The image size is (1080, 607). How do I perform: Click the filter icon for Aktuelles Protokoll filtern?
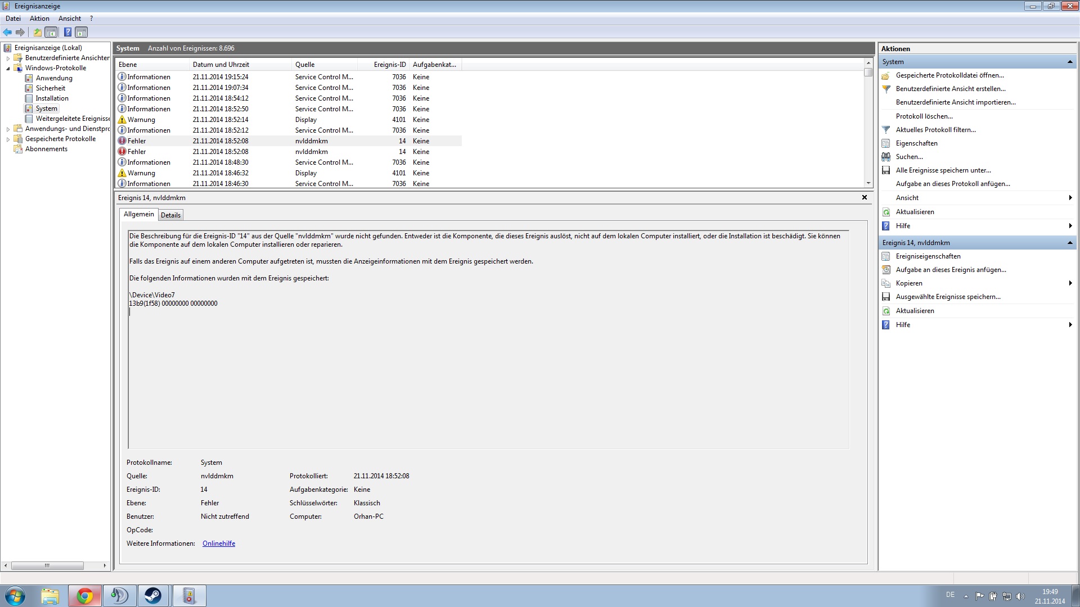[x=886, y=130]
